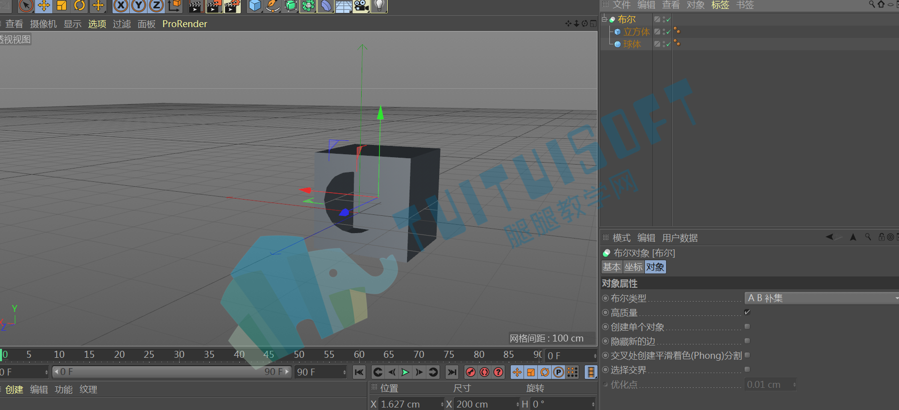The width and height of the screenshot is (899, 410).
Task: Play the animation forward
Action: pos(405,372)
